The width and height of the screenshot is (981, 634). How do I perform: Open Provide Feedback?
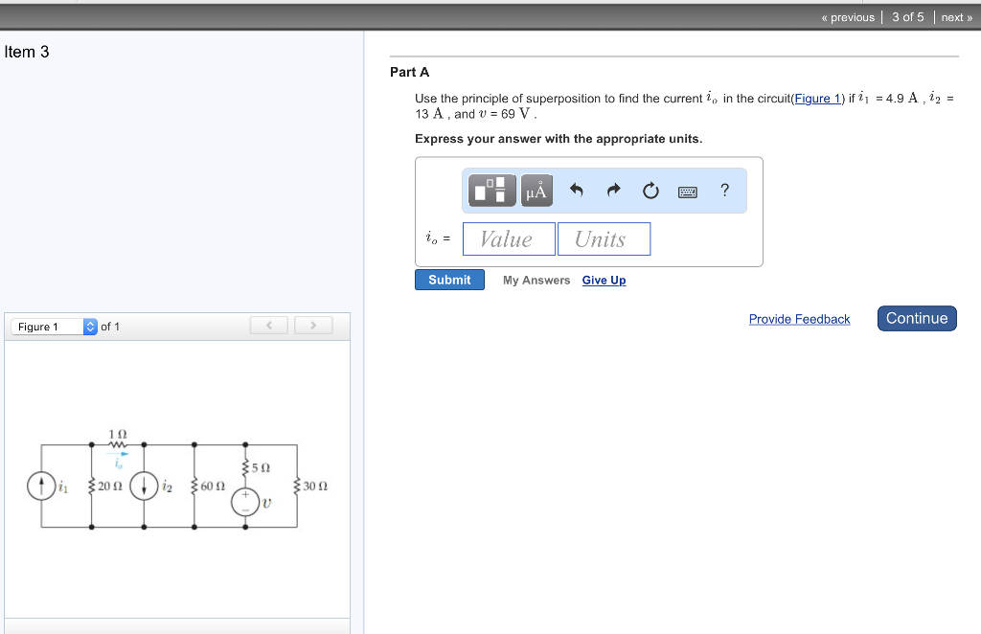(799, 319)
